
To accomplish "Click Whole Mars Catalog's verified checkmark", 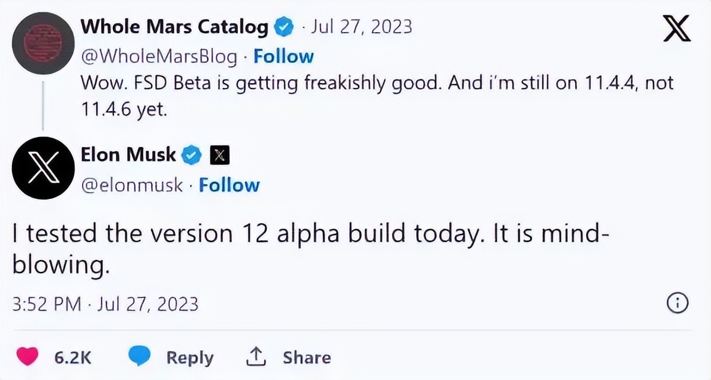I will coord(284,27).
